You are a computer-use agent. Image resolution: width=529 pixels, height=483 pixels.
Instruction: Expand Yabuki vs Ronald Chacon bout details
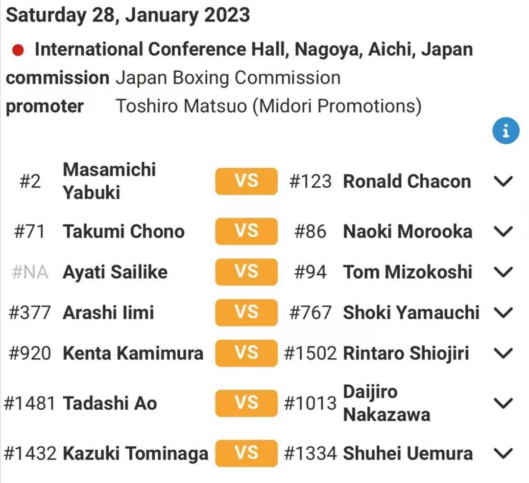(x=503, y=181)
